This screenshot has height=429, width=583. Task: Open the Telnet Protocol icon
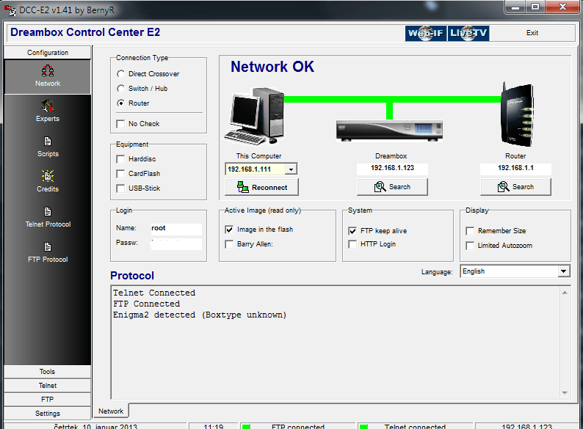coord(48,212)
